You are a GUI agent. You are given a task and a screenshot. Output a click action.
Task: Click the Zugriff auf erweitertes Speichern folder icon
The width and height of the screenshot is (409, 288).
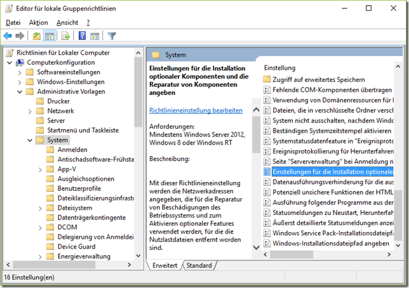(x=267, y=79)
